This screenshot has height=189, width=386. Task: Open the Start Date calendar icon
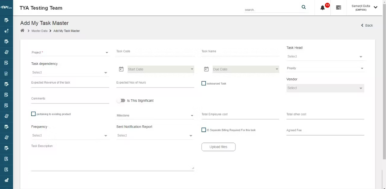(x=121, y=69)
